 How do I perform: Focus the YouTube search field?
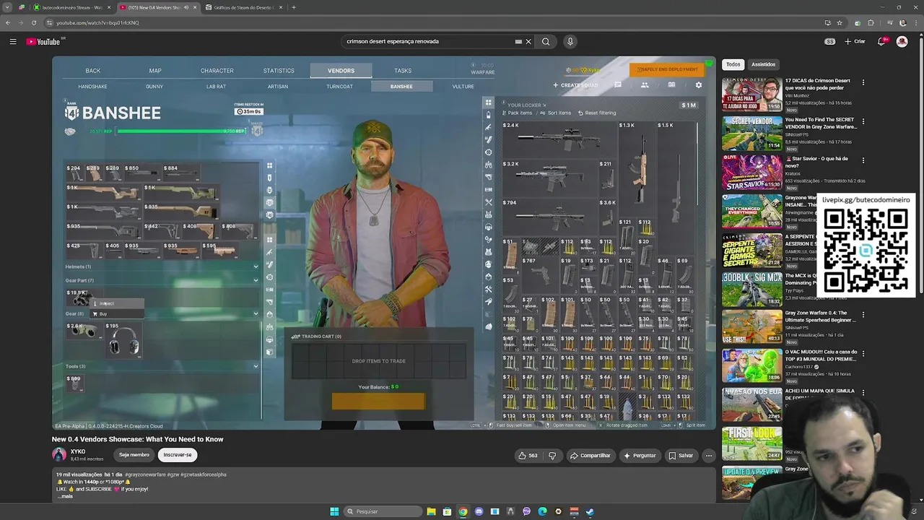pyautogui.click(x=430, y=41)
